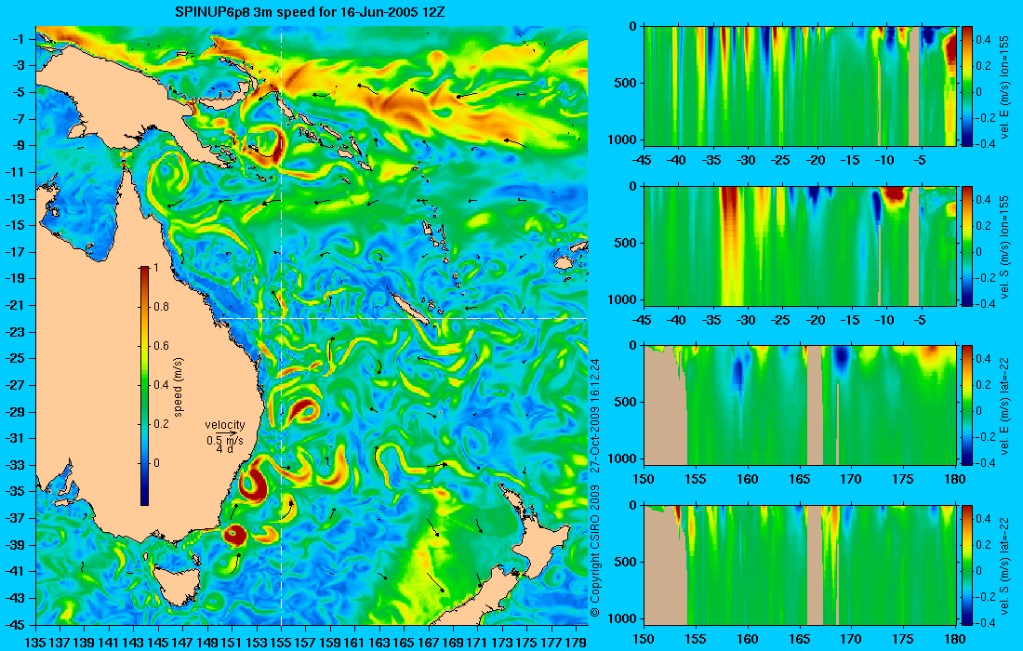Click longitude label '141' on main map axis

[109, 642]
